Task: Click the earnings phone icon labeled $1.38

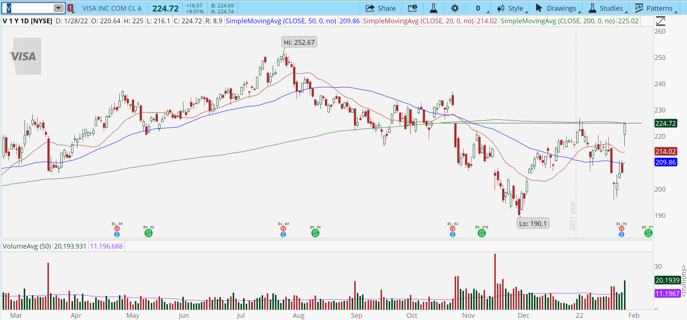Action: (x=117, y=229)
